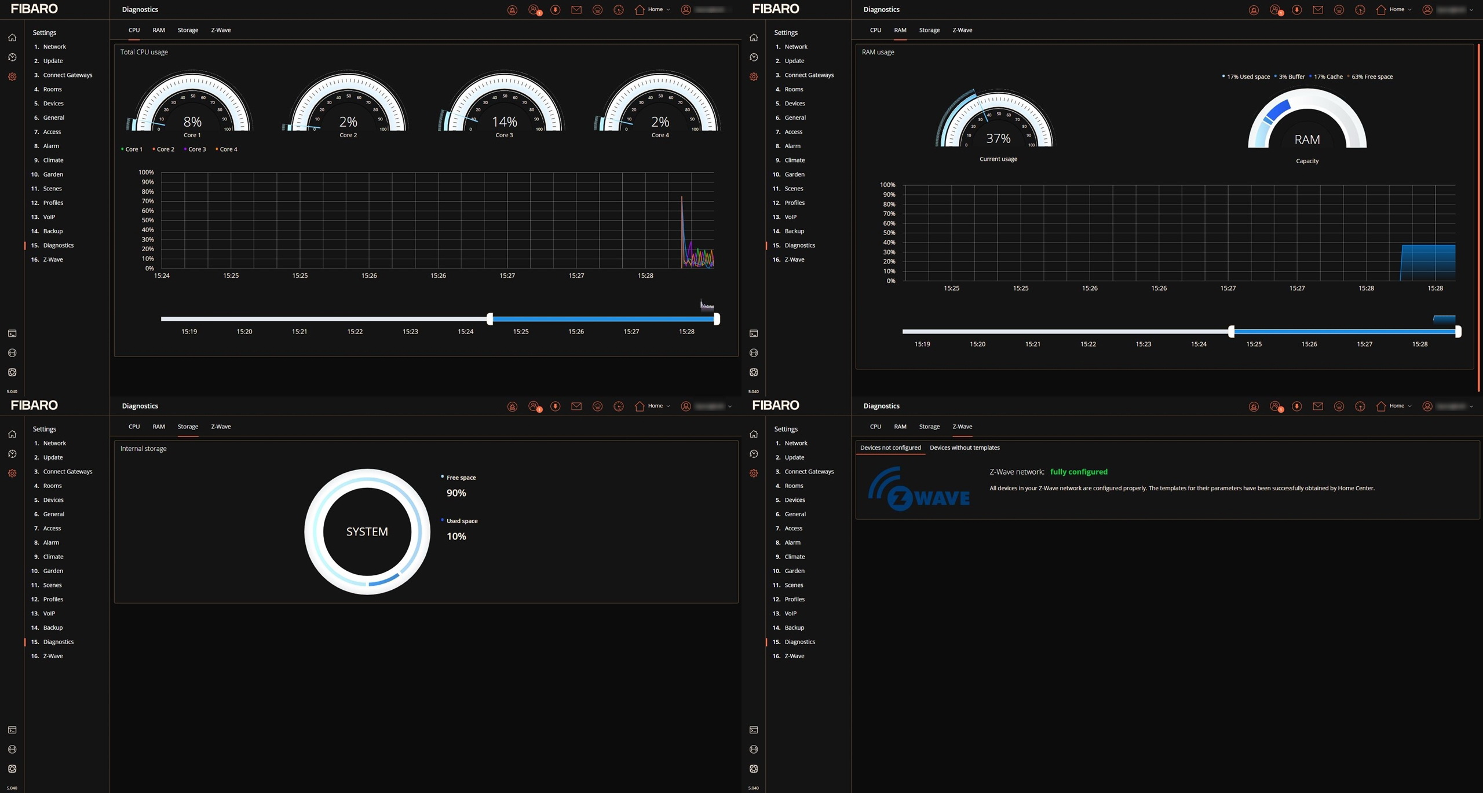Click history clock icon in Z-Wave view sidebar
Viewport: 1483px width, 793px height.
point(754,454)
